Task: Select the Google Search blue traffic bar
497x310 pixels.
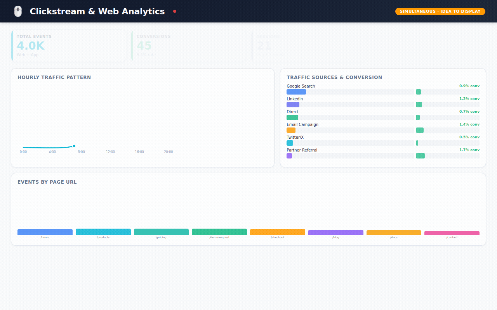Action: 296,92
